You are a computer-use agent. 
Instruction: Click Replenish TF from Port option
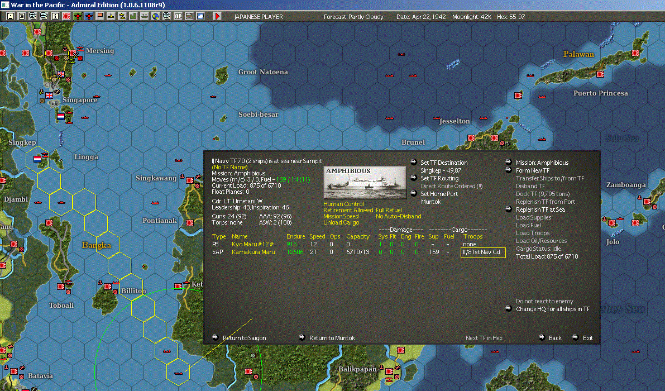point(546,202)
